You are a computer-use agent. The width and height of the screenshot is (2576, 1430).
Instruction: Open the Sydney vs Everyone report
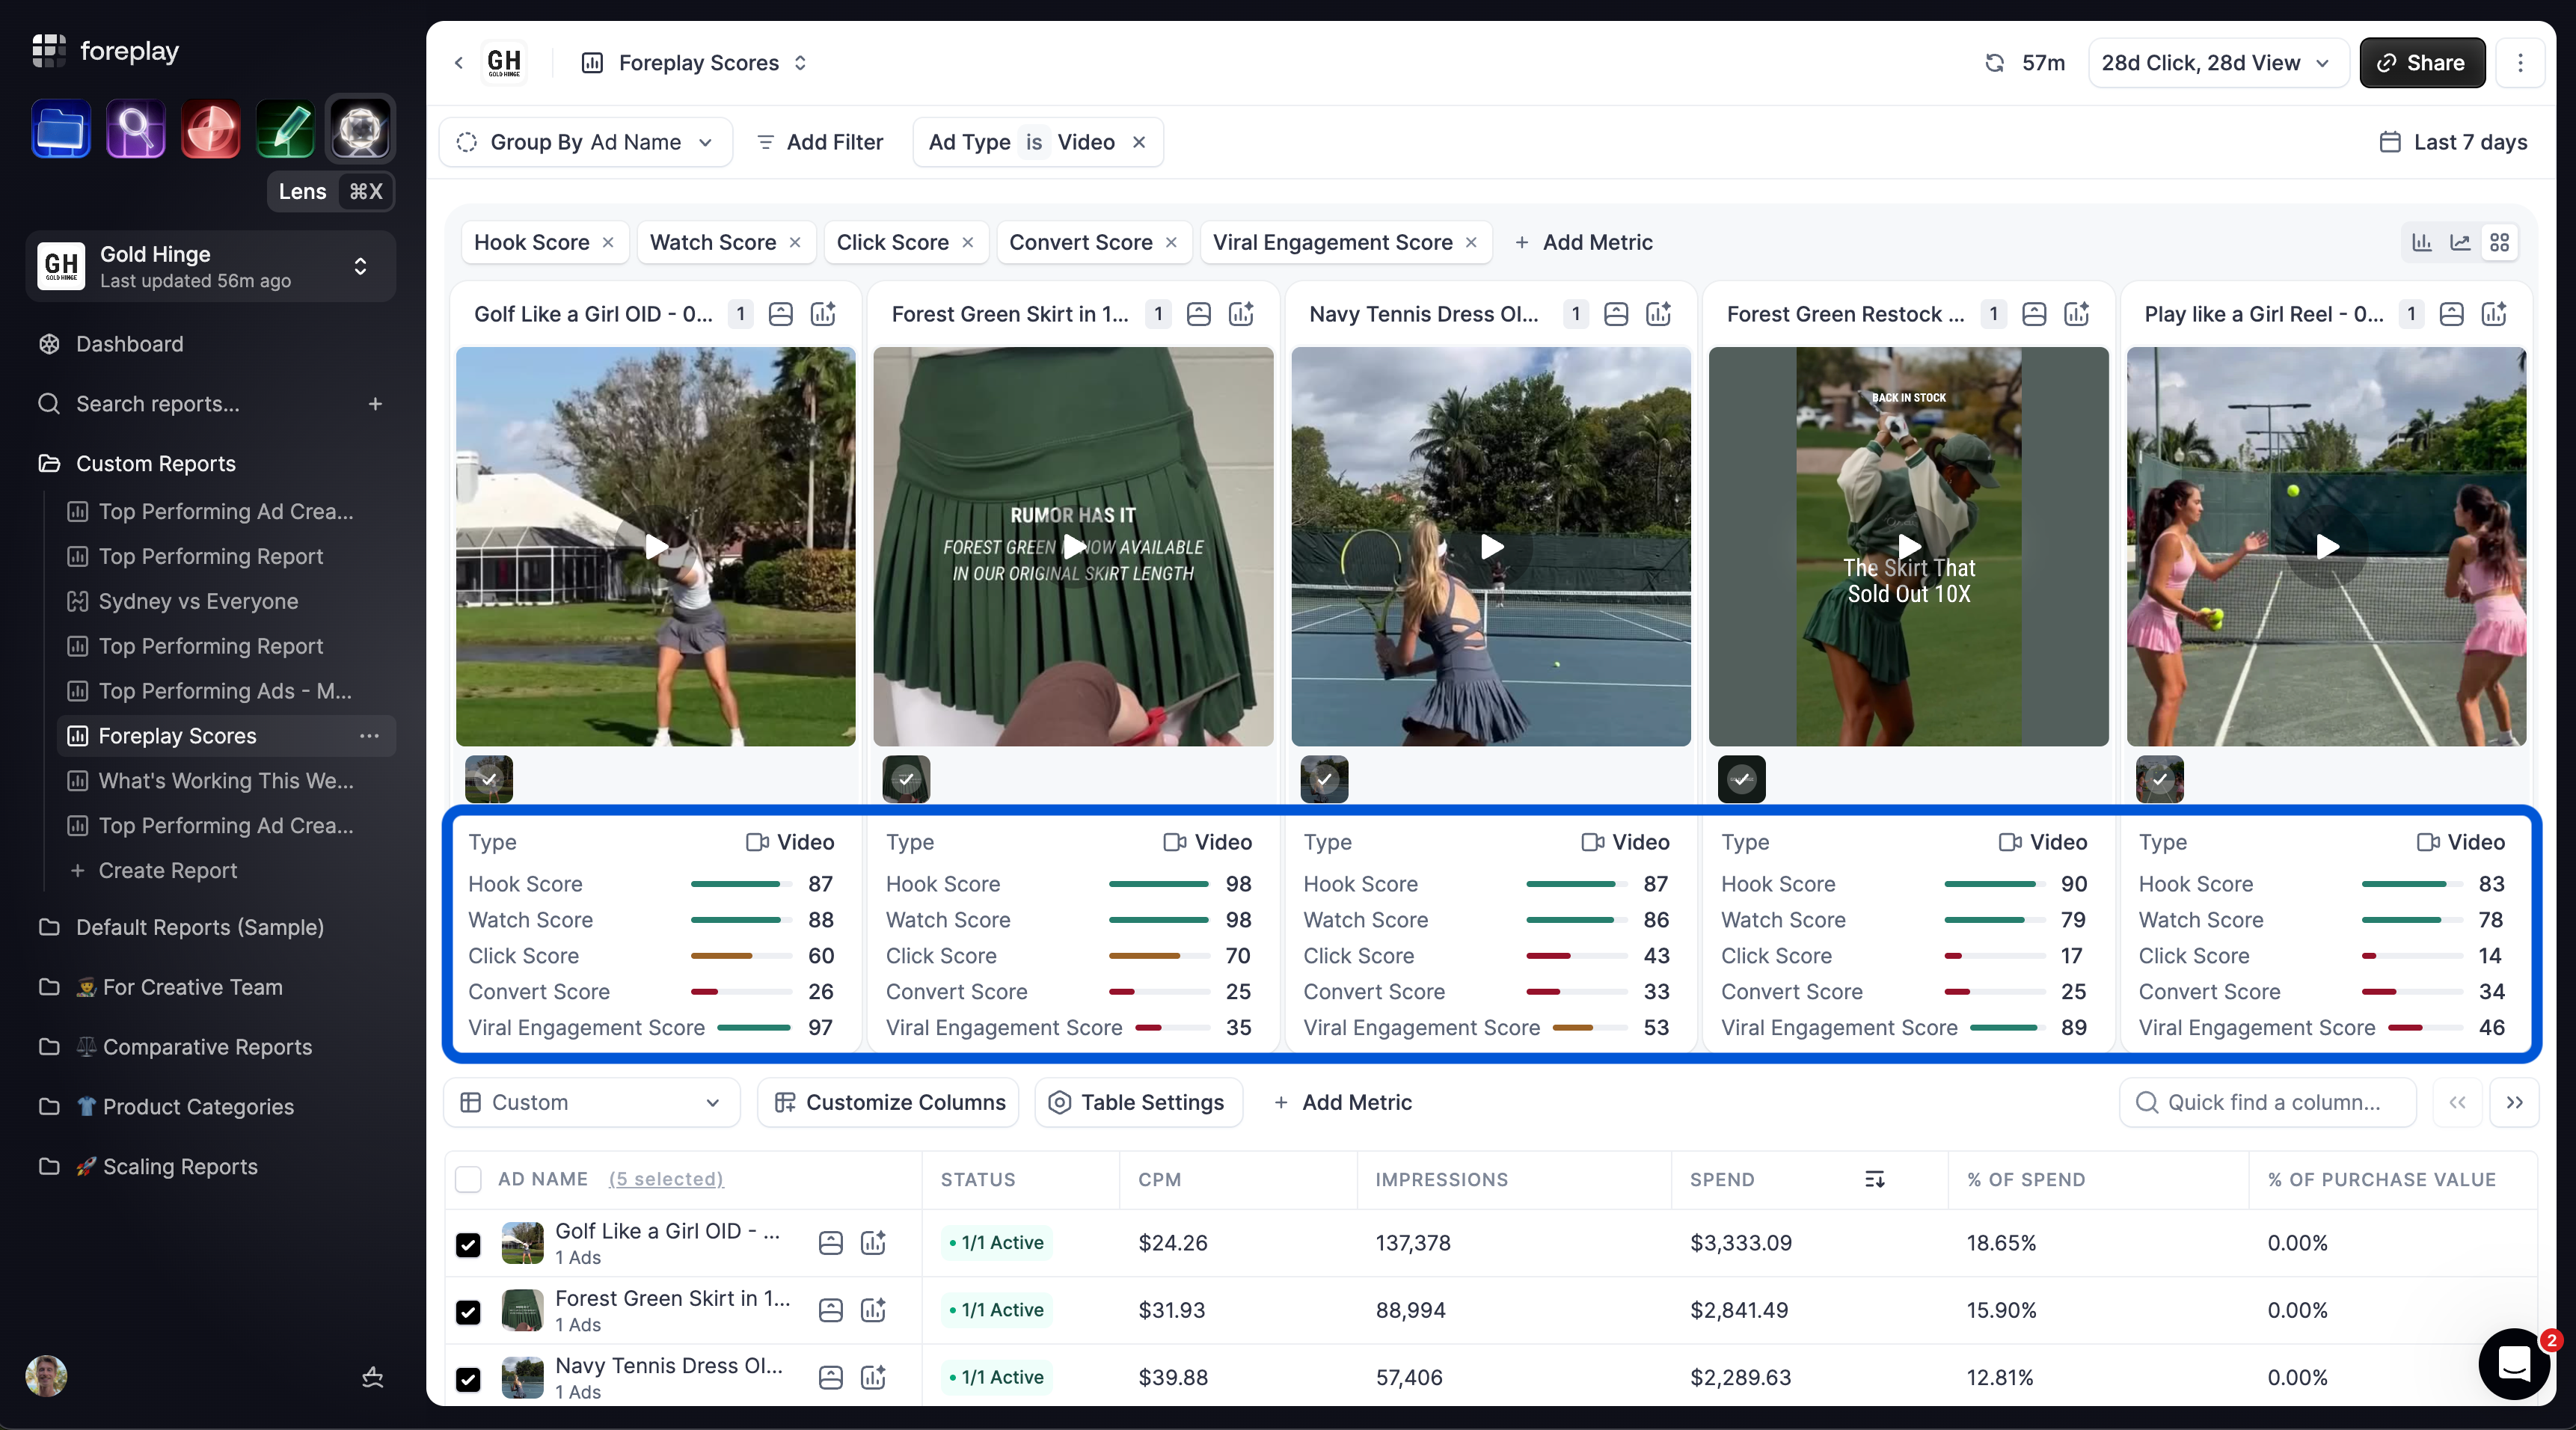[x=198, y=601]
